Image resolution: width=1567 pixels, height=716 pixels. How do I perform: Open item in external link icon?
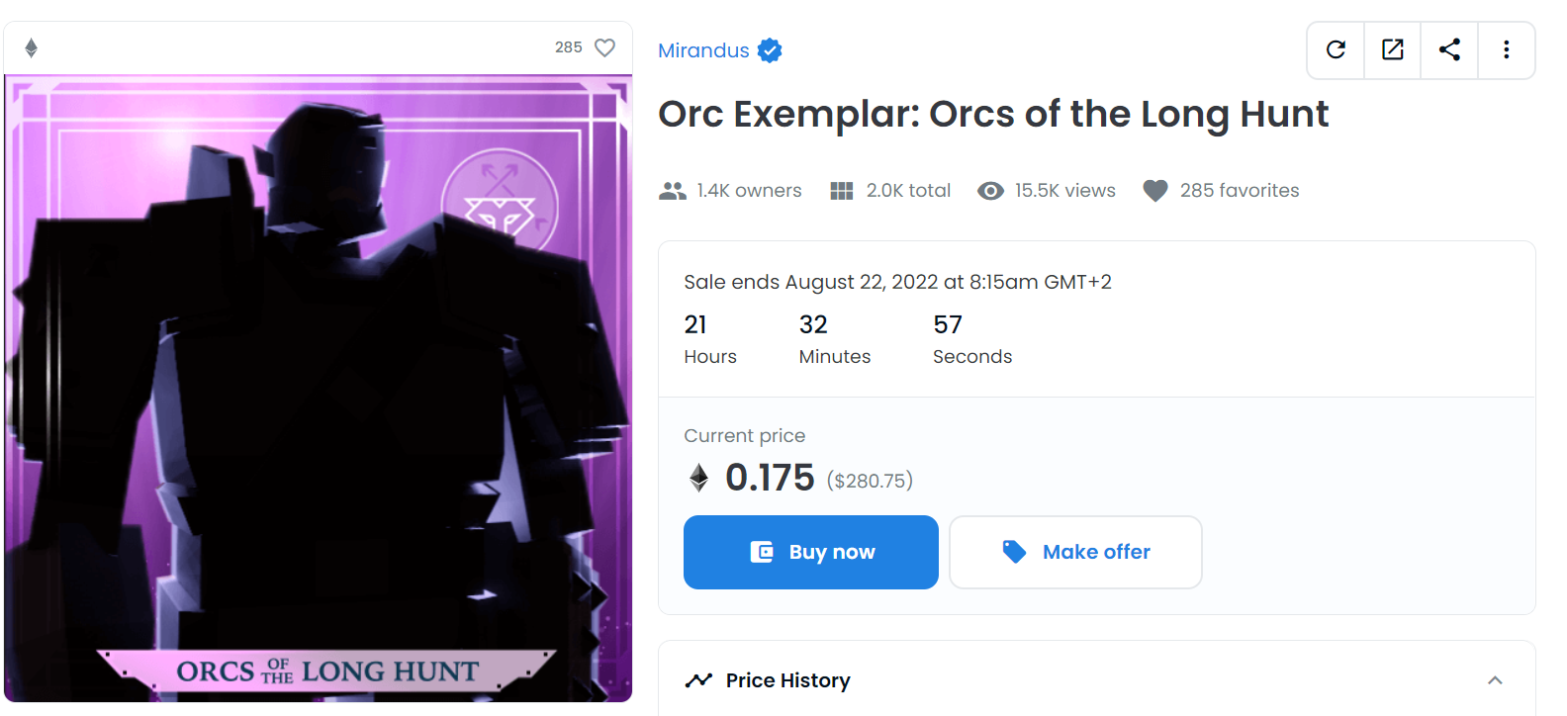click(1393, 49)
